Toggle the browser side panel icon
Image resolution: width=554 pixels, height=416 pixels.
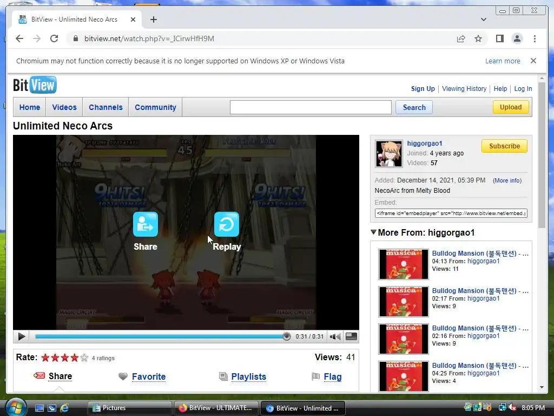coord(499,38)
